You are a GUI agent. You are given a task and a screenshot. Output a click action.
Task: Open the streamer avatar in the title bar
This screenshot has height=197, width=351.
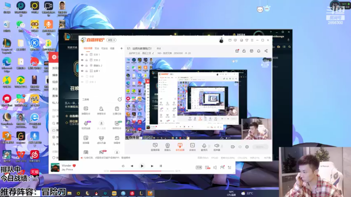[x=221, y=40]
